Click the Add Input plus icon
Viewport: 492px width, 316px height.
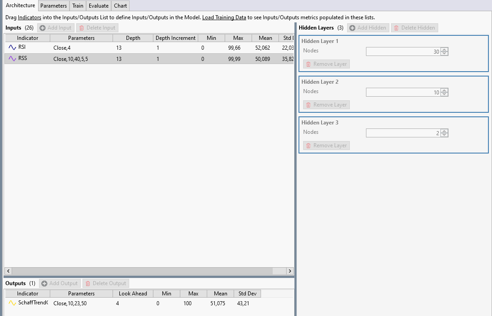tap(42, 28)
